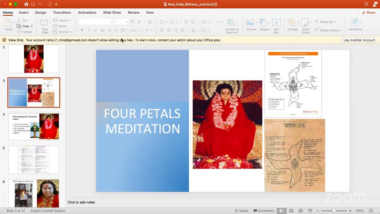The image size is (380, 214).
Task: Align text left
Action: [x=162, y=30]
